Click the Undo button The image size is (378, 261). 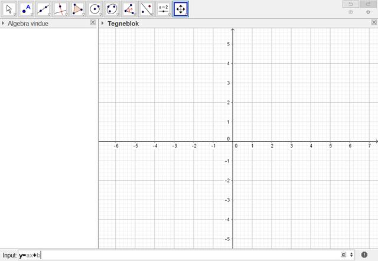[x=351, y=4]
